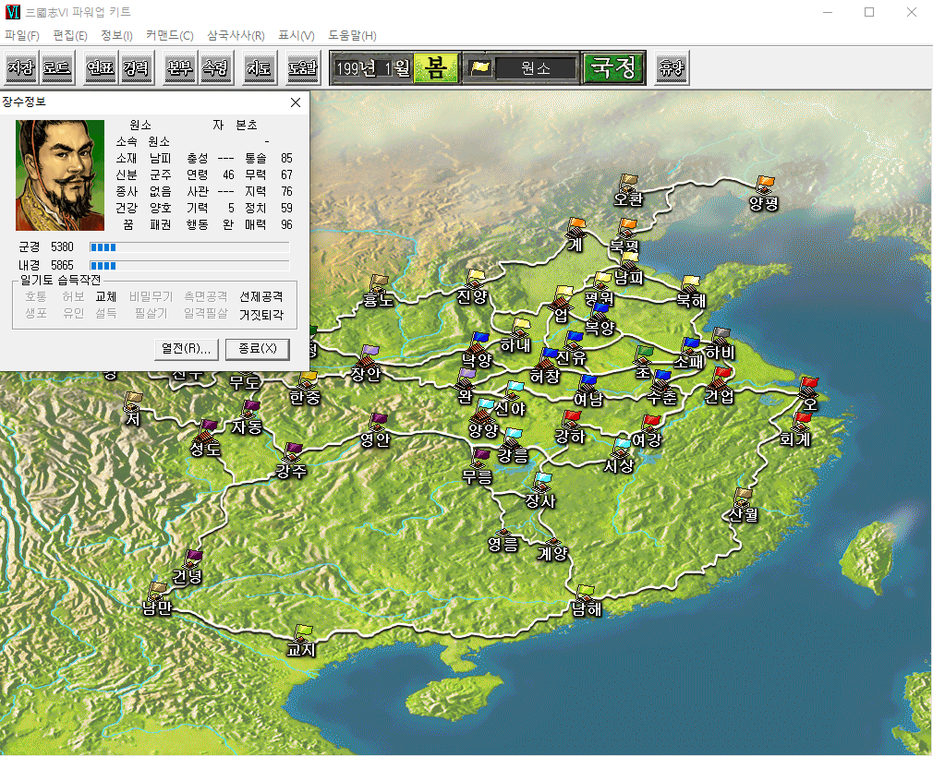Image resolution: width=933 pixels, height=757 pixels.
Task: Click the 거짓퇴각 tactic text
Action: click(261, 315)
